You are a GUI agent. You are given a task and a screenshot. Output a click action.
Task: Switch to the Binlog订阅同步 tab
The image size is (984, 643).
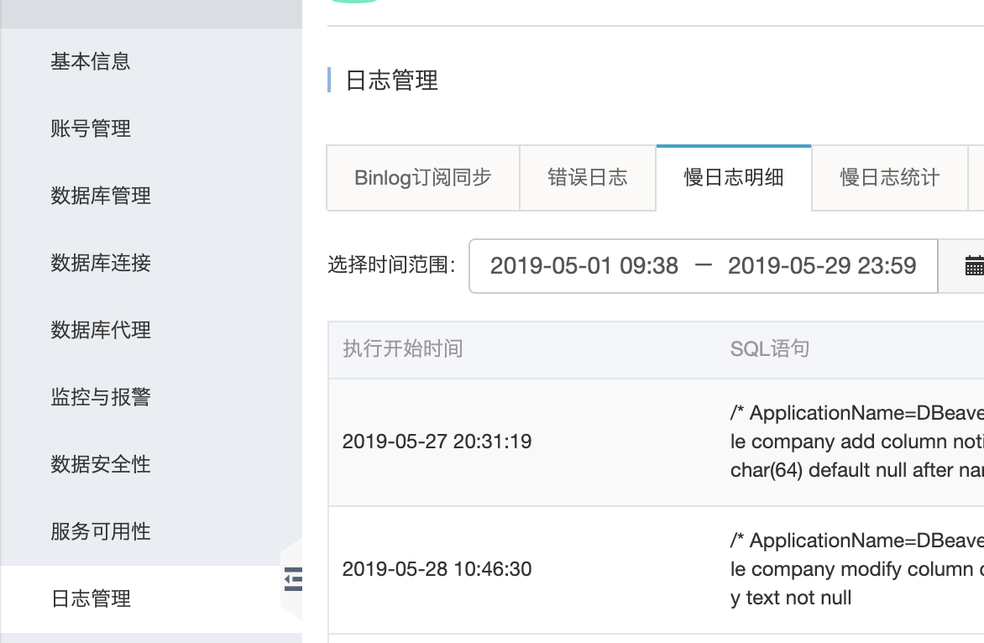coord(422,177)
